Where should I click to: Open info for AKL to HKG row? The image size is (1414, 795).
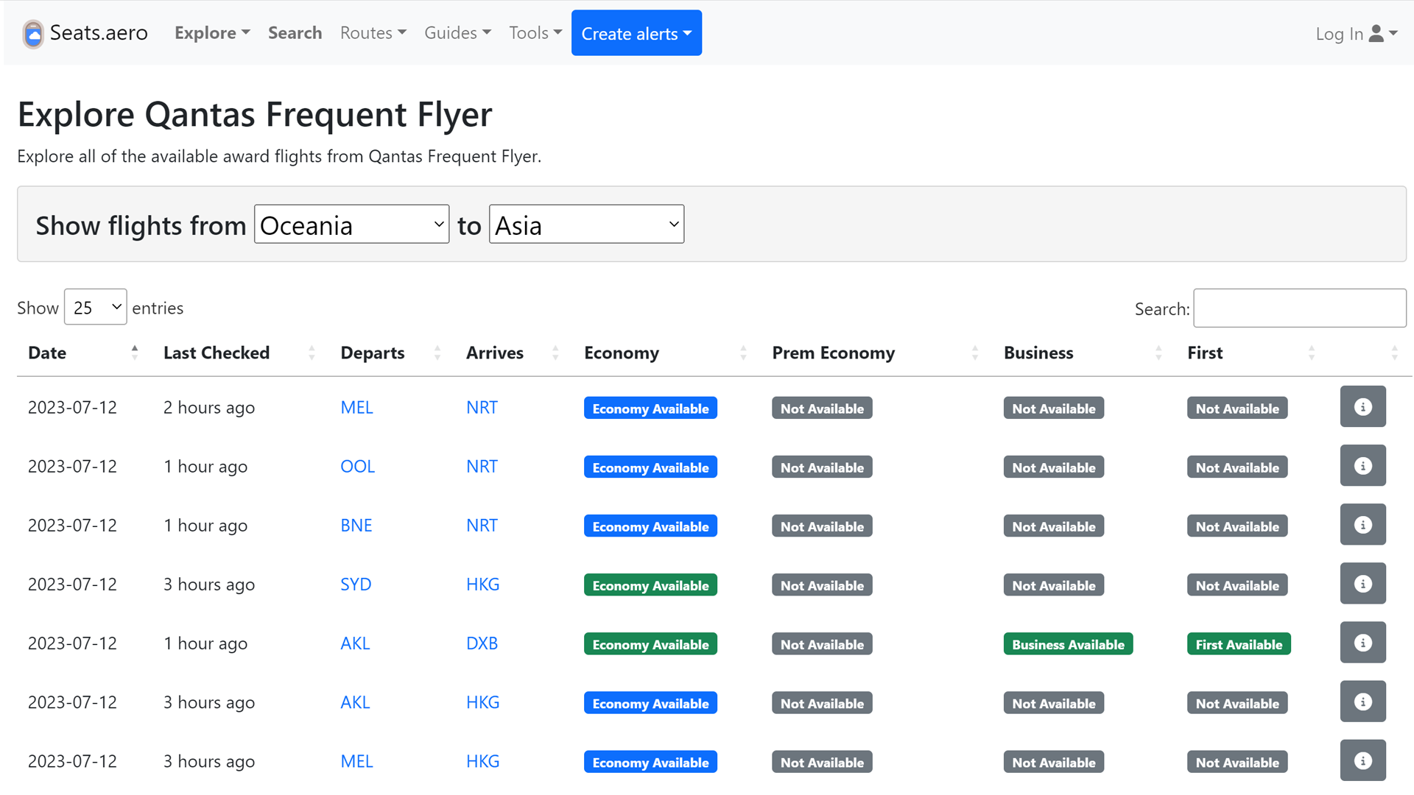click(x=1362, y=702)
